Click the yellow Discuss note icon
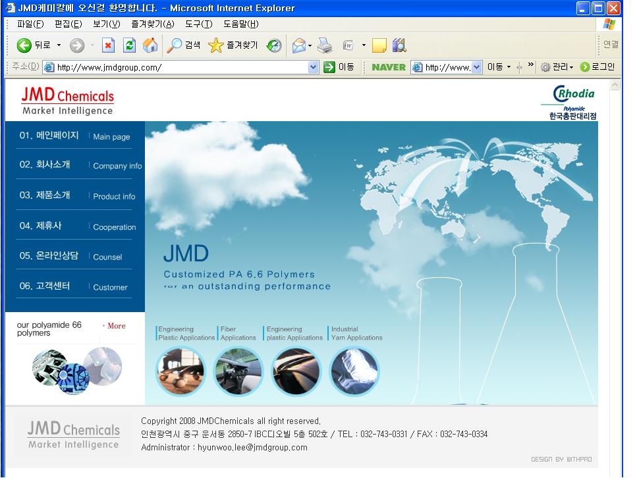Viewport: 637px width, 478px height. point(379,45)
